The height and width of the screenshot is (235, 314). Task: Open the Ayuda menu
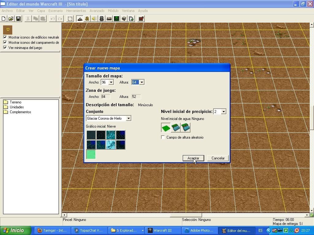[143, 11]
